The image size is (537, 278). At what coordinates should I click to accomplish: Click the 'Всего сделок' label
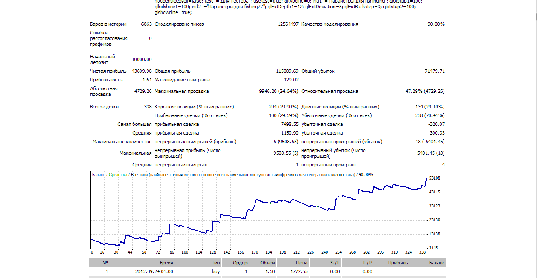pos(105,107)
